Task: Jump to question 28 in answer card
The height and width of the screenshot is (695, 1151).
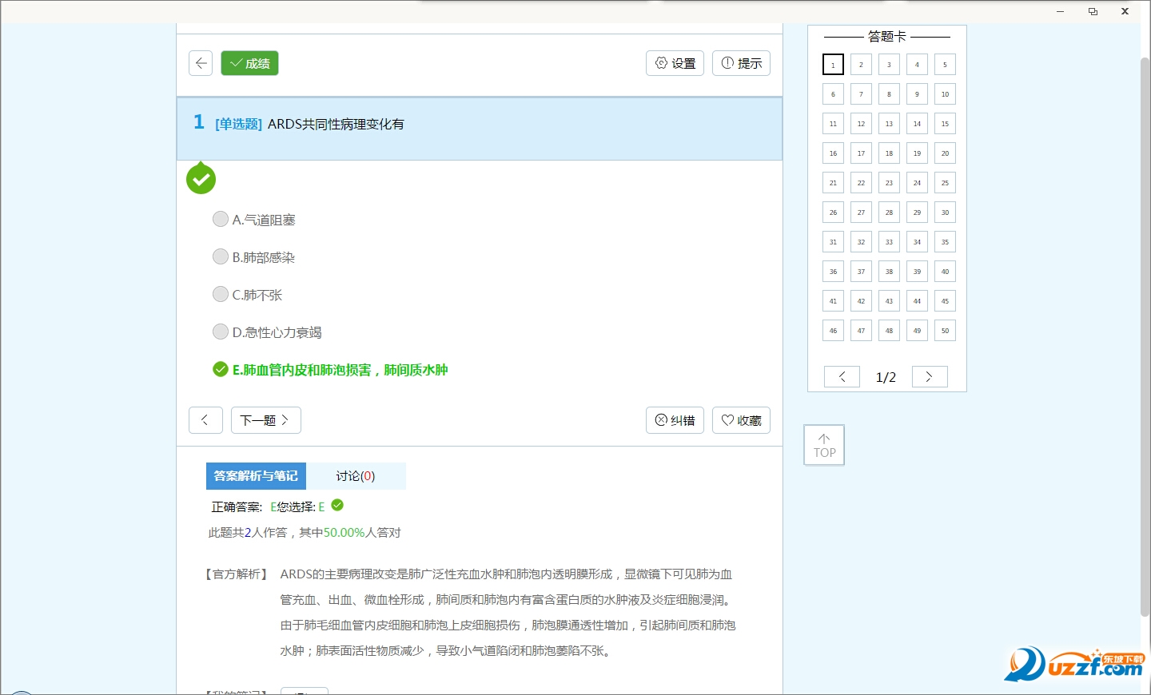Action: coord(889,212)
